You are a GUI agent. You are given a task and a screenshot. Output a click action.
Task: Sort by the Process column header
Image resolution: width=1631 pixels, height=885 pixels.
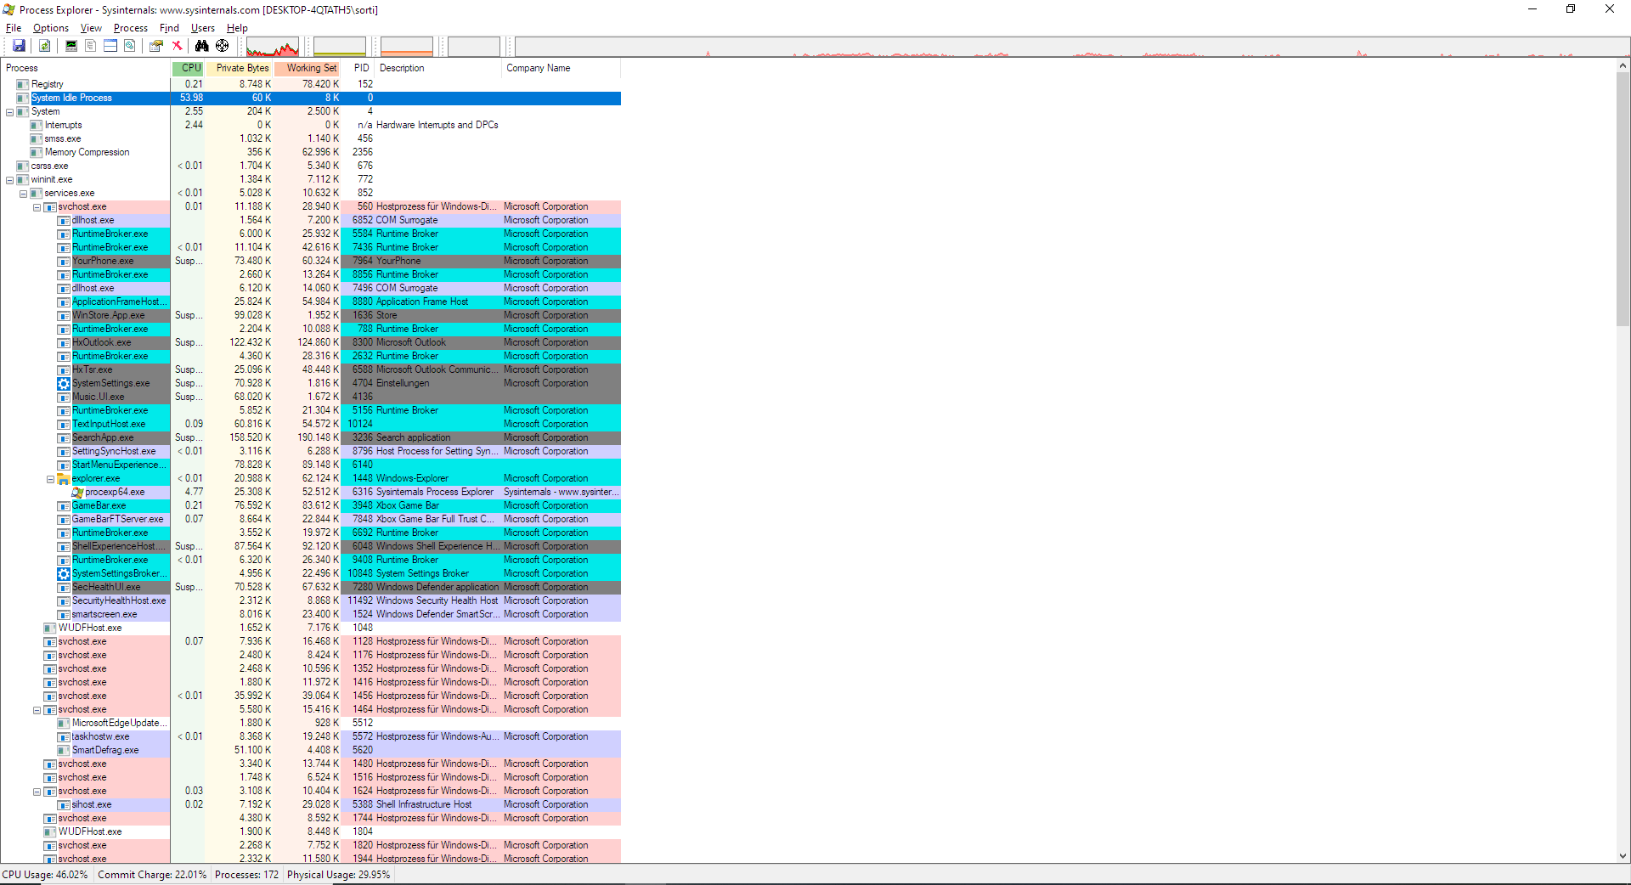click(x=85, y=68)
